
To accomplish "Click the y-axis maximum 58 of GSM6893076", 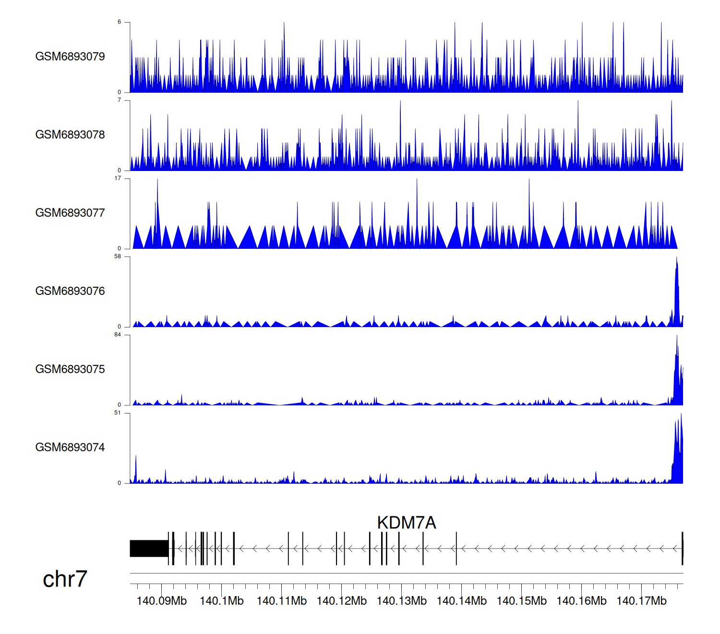I will pyautogui.click(x=118, y=256).
